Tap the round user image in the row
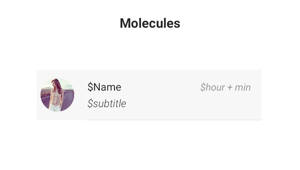This screenshot has height=170, width=300. [57, 95]
